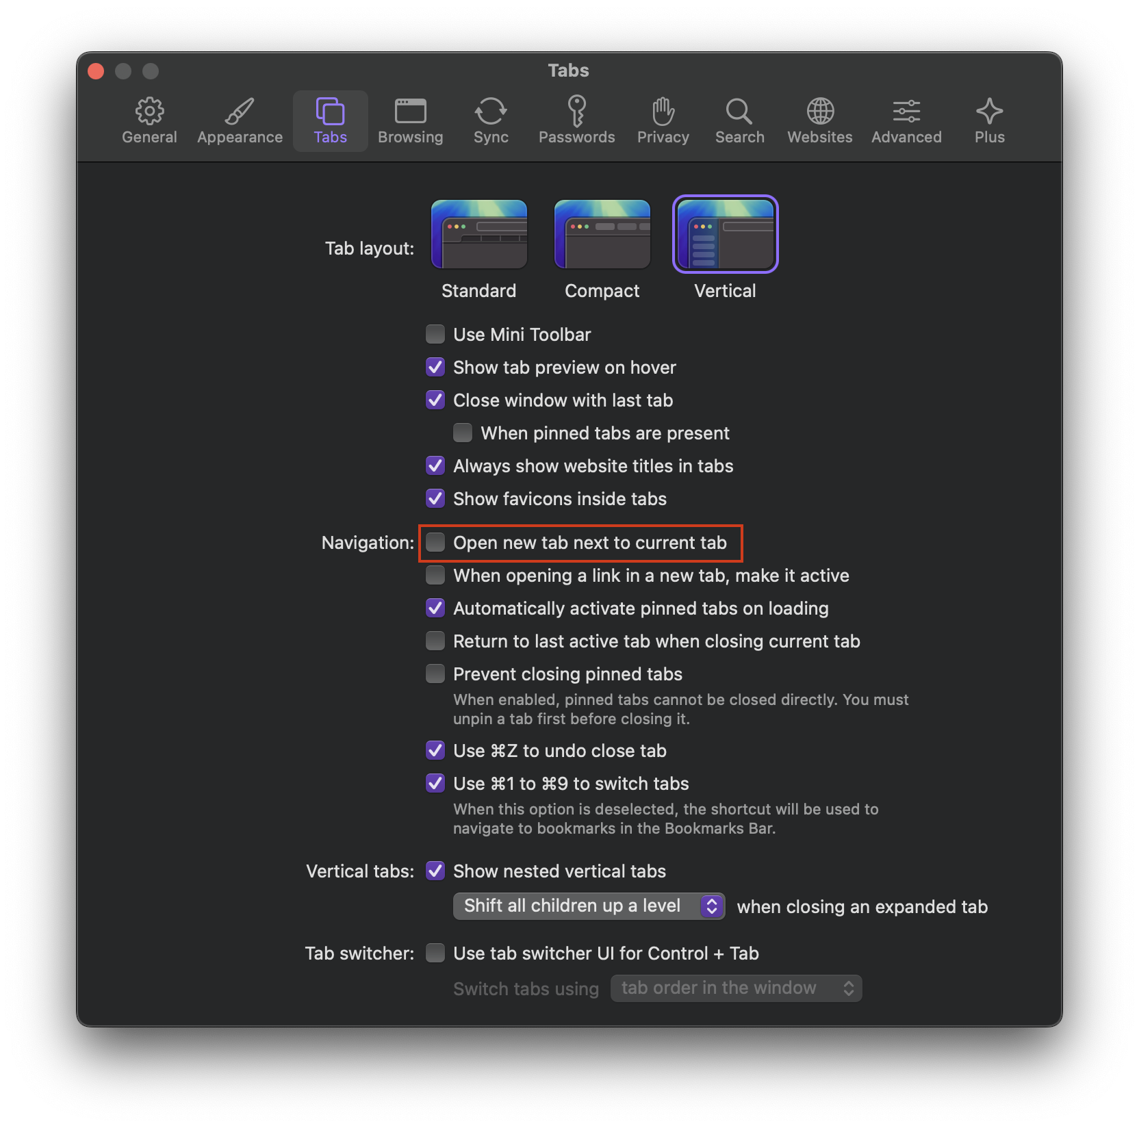Viewport: 1139px width, 1128px height.
Task: Uncheck Show nested vertical tabs
Action: 435,871
